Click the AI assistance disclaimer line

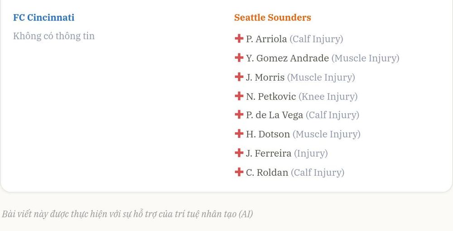click(127, 214)
